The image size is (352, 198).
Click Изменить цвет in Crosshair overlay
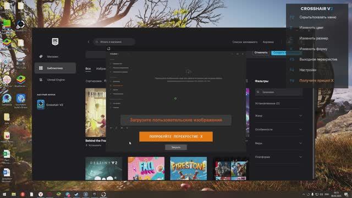pos(311,28)
